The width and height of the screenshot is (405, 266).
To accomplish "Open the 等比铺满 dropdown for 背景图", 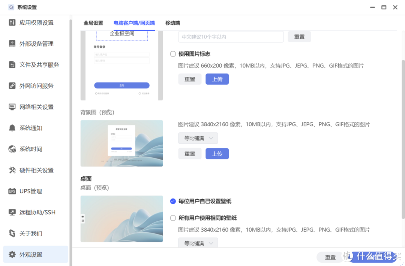I will (x=198, y=138).
